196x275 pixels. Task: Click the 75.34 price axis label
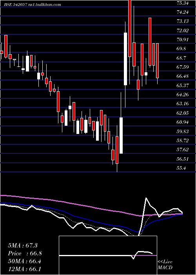[x=183, y=3]
